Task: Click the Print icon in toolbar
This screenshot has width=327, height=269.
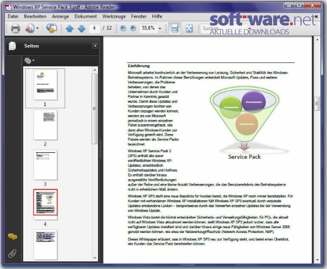Action: (x=16, y=29)
